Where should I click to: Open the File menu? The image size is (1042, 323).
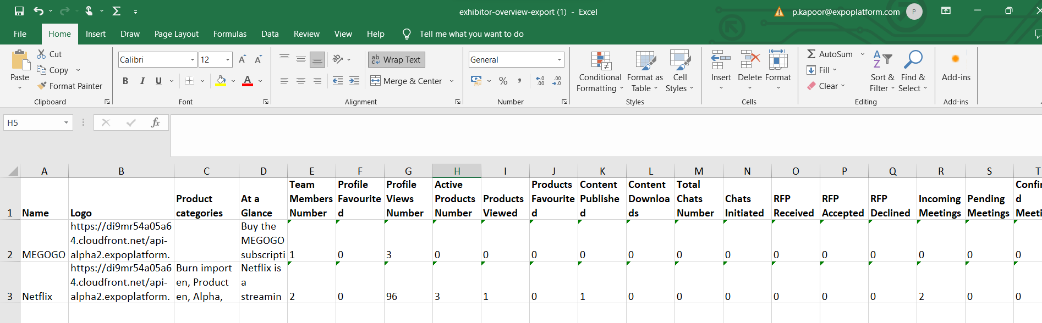tap(20, 34)
